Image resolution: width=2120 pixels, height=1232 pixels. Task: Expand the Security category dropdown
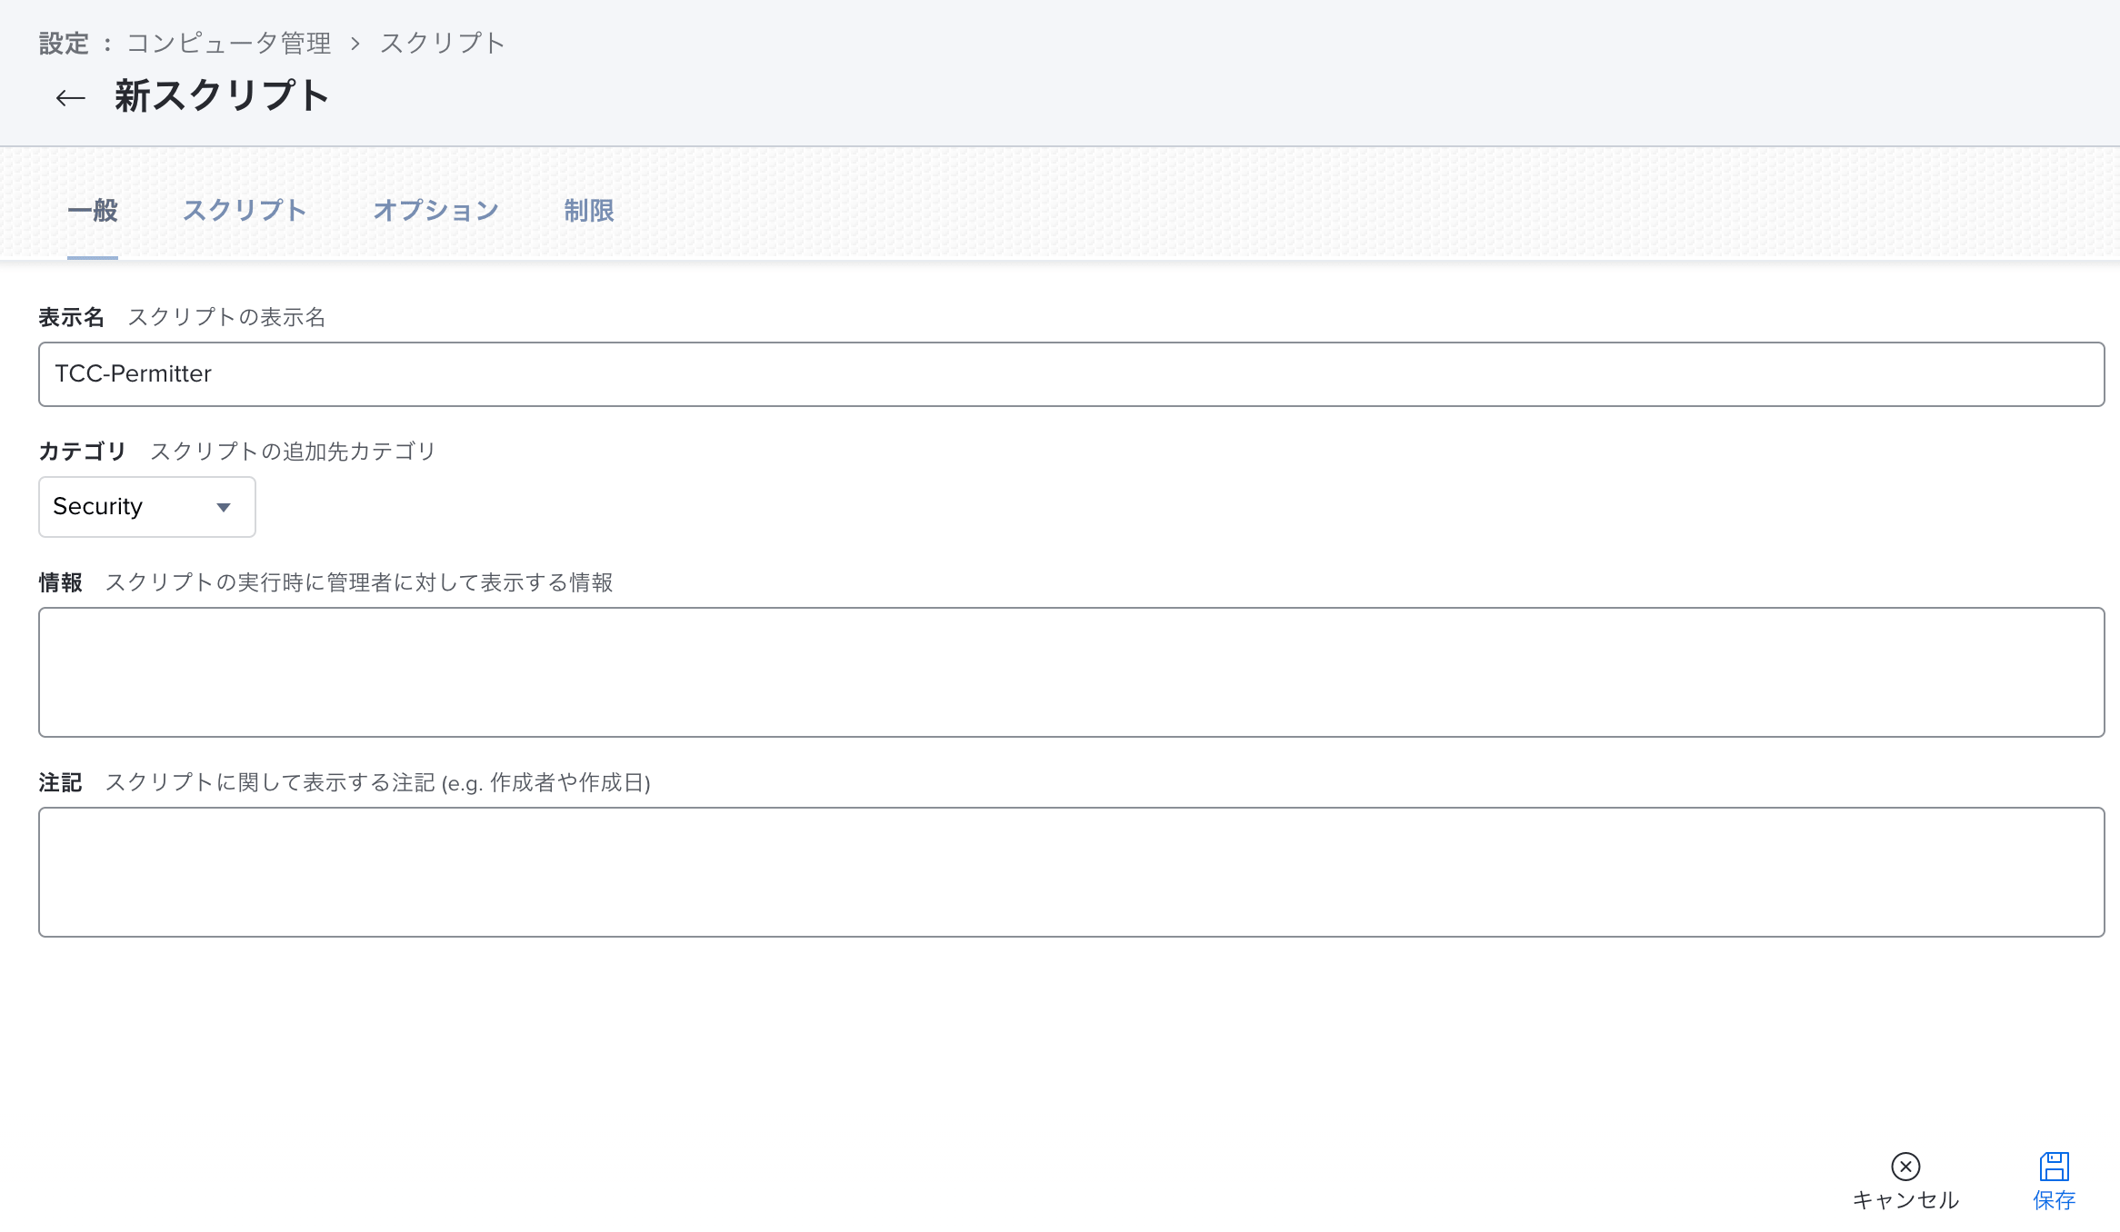(x=147, y=507)
